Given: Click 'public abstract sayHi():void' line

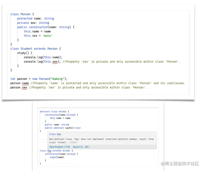Looking at the screenshot, I should pyautogui.click(x=63, y=128).
